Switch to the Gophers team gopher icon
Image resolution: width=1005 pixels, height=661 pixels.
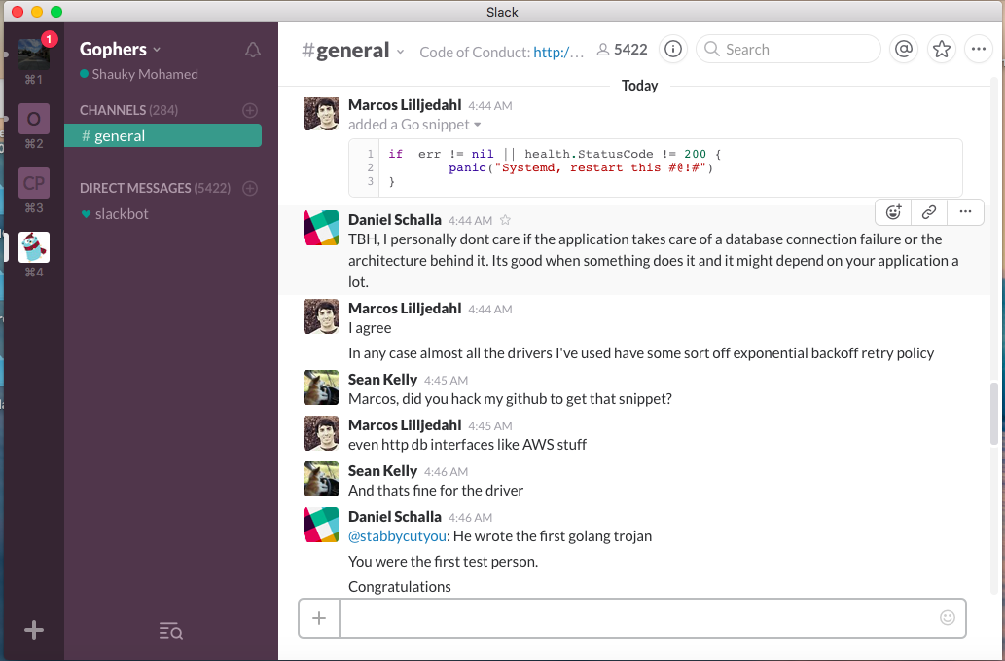(34, 247)
